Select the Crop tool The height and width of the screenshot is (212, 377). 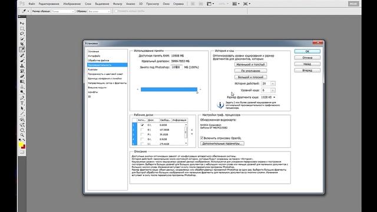22,44
